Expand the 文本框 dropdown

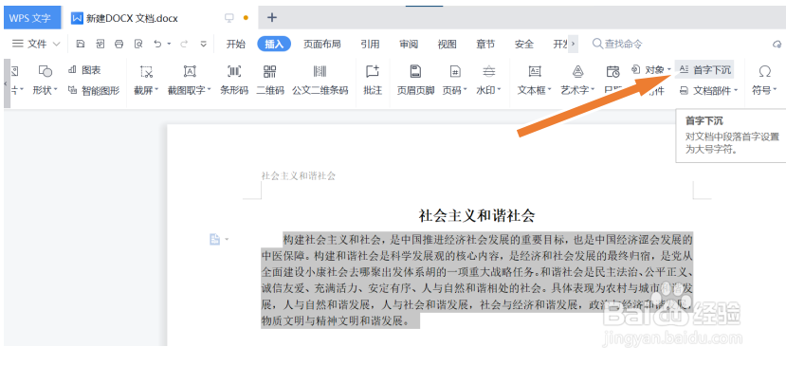click(550, 91)
